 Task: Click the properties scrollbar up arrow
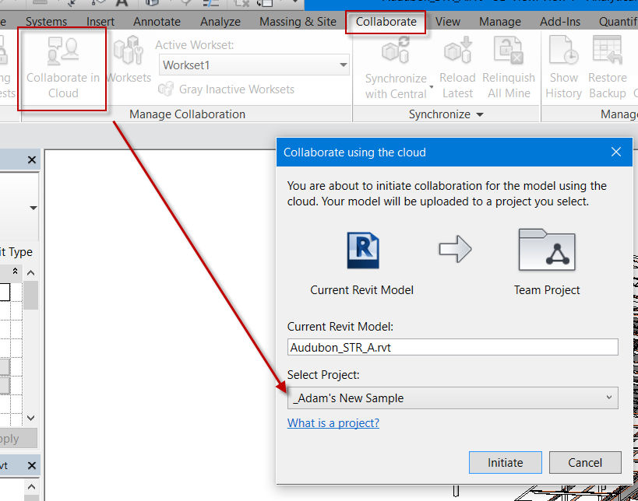coord(30,272)
